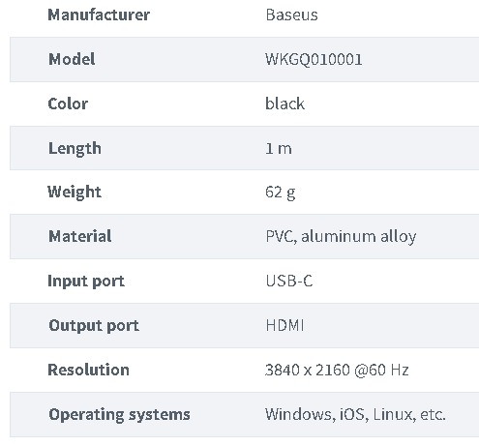Image resolution: width=479 pixels, height=446 pixels.
Task: Select the 1 m length value
Action: pyautogui.click(x=279, y=149)
